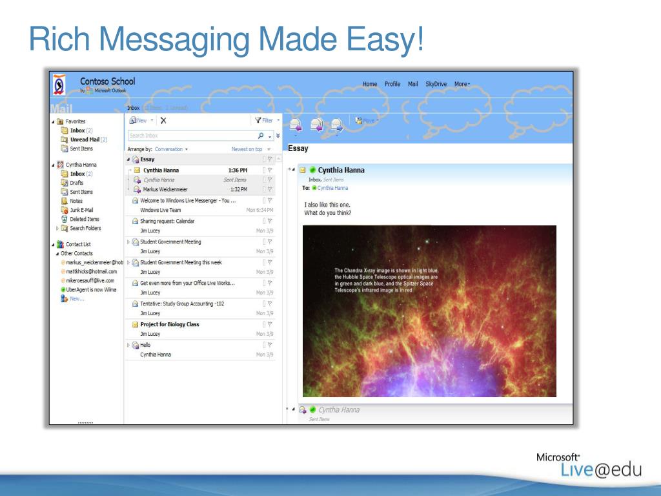The image size is (661, 496).
Task: Click the magnifier icon in Search Inbox
Action: (261, 136)
